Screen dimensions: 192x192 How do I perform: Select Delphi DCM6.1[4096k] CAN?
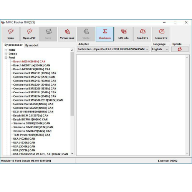point(30,119)
